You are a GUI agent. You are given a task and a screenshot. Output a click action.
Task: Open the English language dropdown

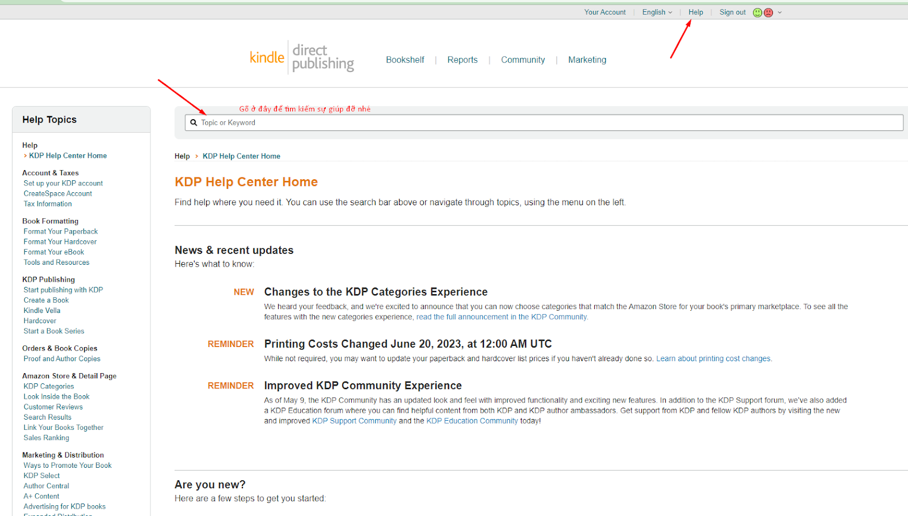pyautogui.click(x=657, y=12)
